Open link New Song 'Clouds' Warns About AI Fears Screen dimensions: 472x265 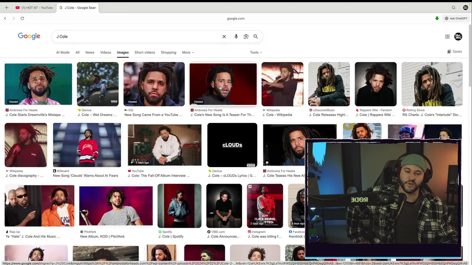click(x=86, y=176)
